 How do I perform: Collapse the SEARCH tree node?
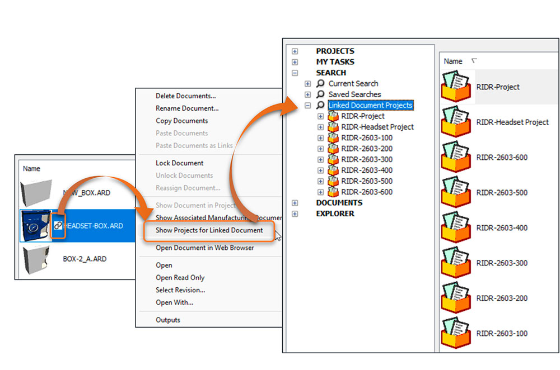[x=295, y=73]
